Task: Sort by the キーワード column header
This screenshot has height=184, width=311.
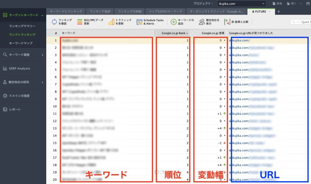Action: [107, 33]
